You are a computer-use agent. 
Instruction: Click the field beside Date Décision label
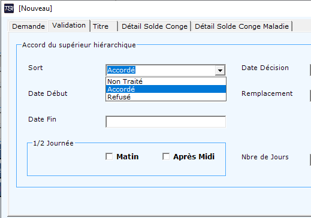310,70
